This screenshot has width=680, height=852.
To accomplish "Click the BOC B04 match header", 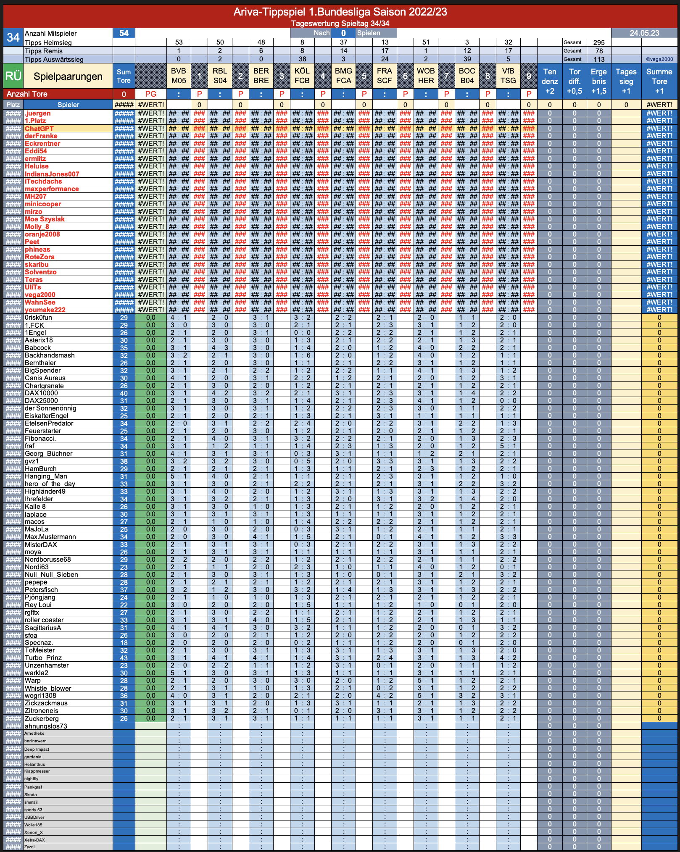I will point(467,76).
